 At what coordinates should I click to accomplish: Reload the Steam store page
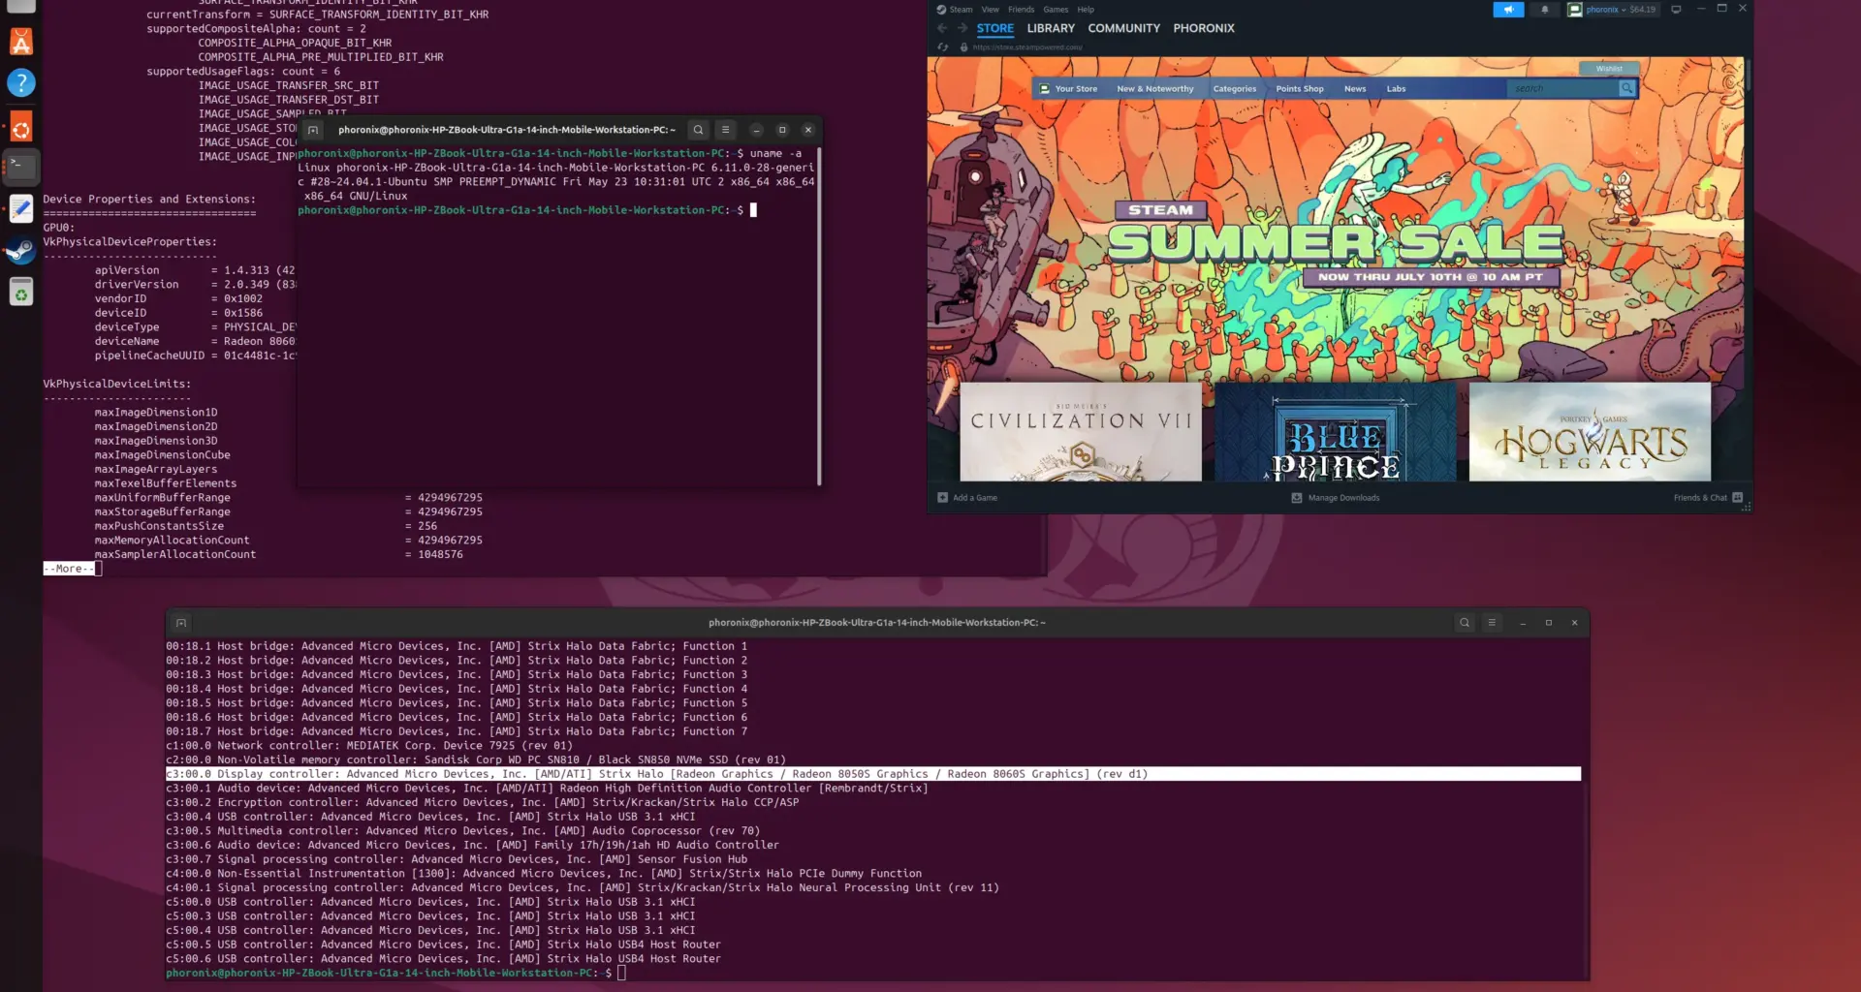point(943,46)
